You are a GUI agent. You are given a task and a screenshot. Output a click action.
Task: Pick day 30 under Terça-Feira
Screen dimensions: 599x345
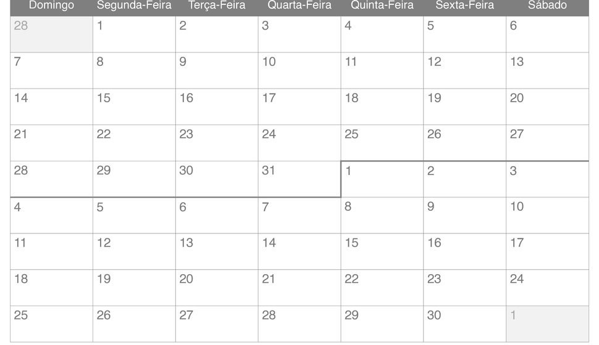point(217,179)
